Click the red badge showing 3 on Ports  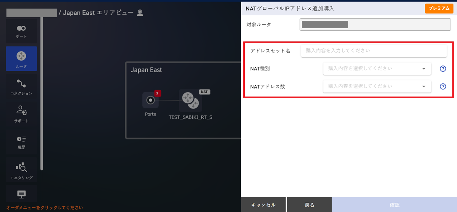pos(157,93)
